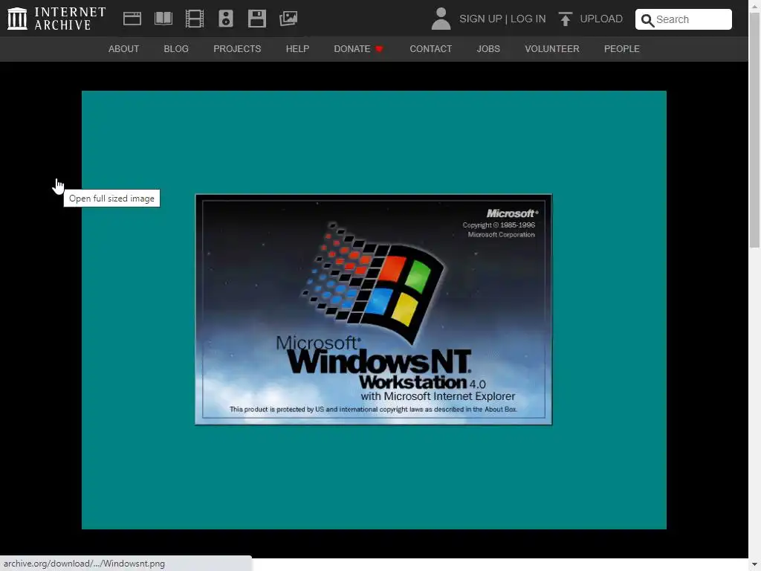Viewport: 761px width, 571px height.
Task: Open the Web (Wayback) icon
Action: click(132, 19)
